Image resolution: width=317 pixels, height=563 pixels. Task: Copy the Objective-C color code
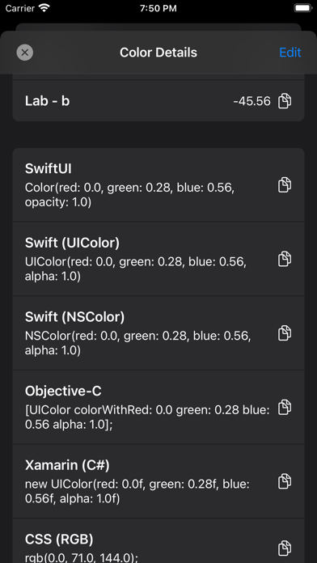tap(285, 407)
